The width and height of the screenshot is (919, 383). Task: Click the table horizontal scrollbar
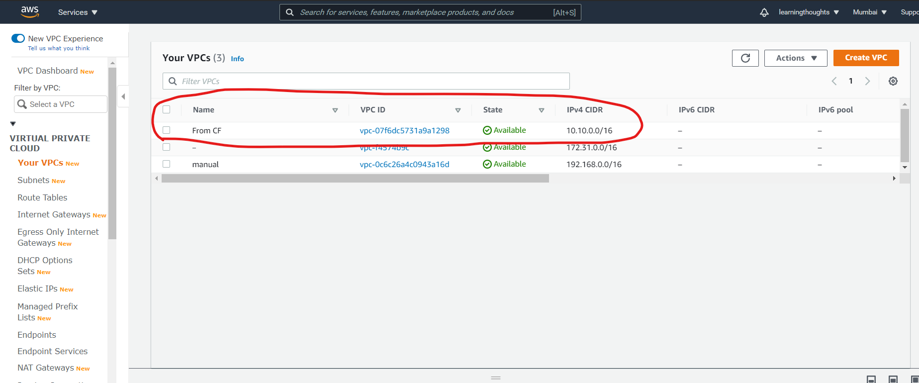click(x=355, y=178)
